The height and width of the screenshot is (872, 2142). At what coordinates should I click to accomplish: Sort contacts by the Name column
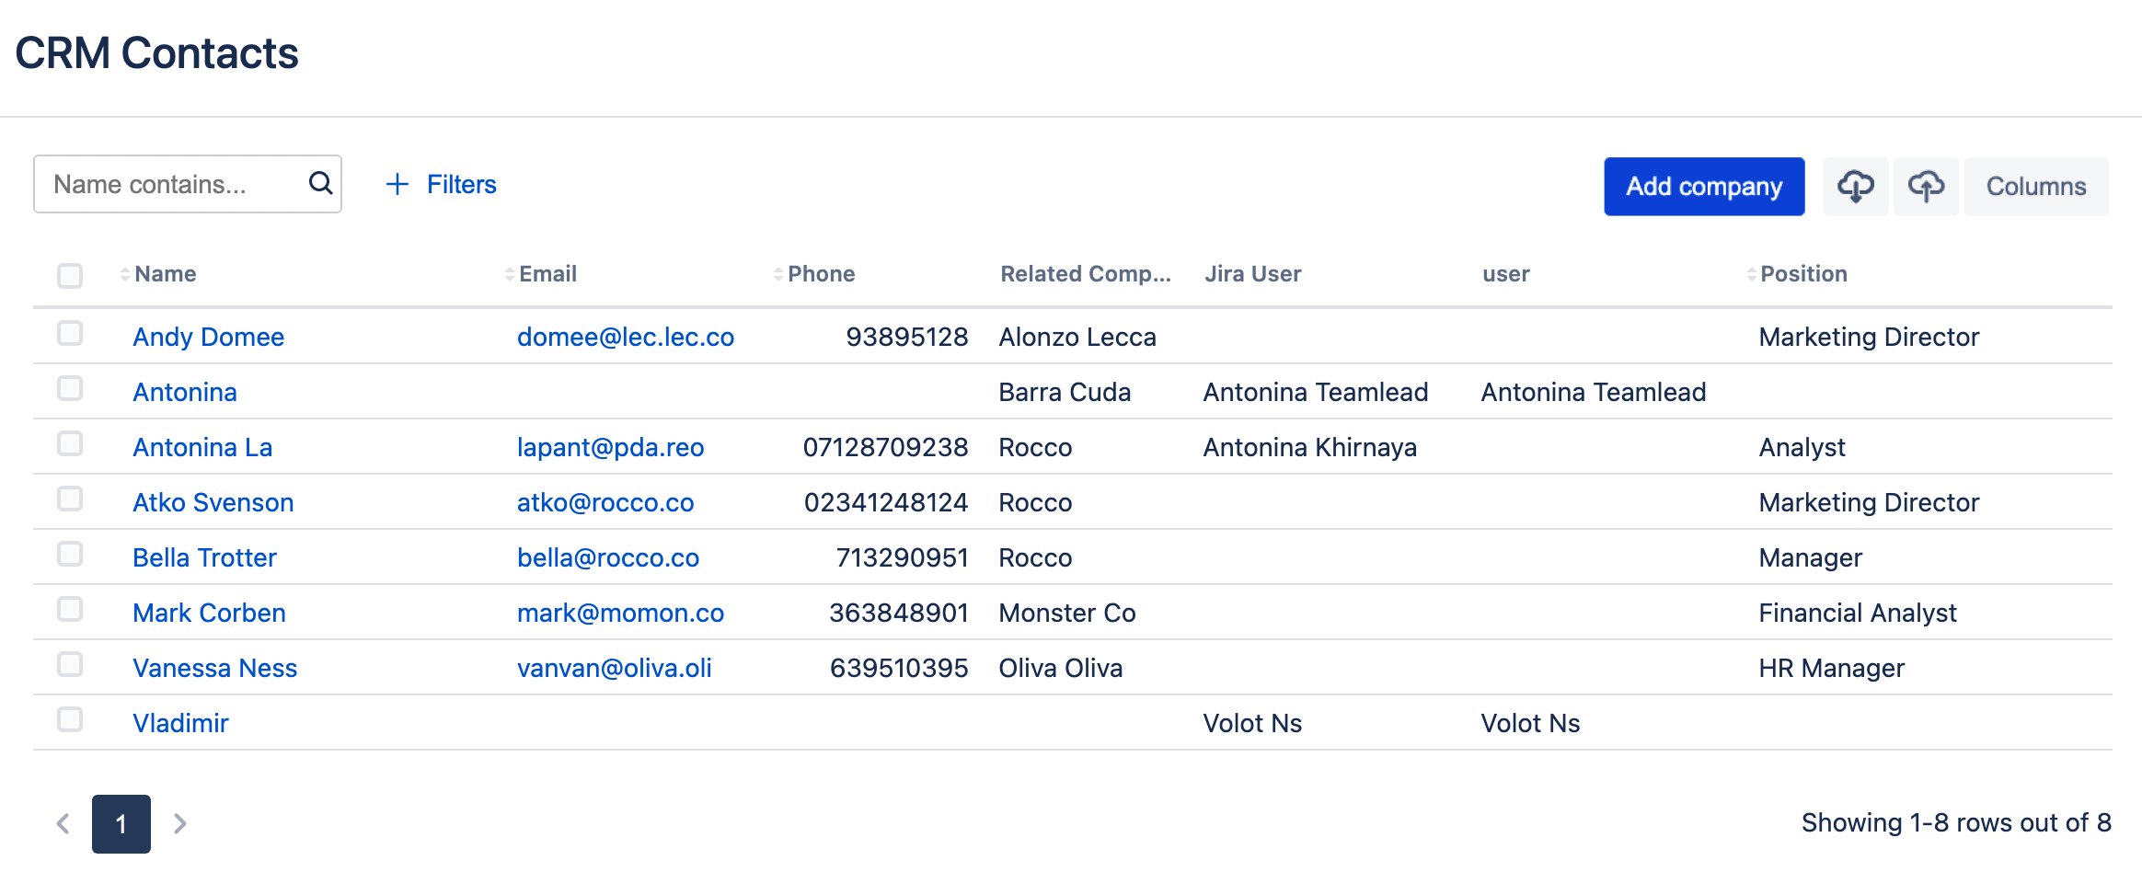tap(165, 274)
